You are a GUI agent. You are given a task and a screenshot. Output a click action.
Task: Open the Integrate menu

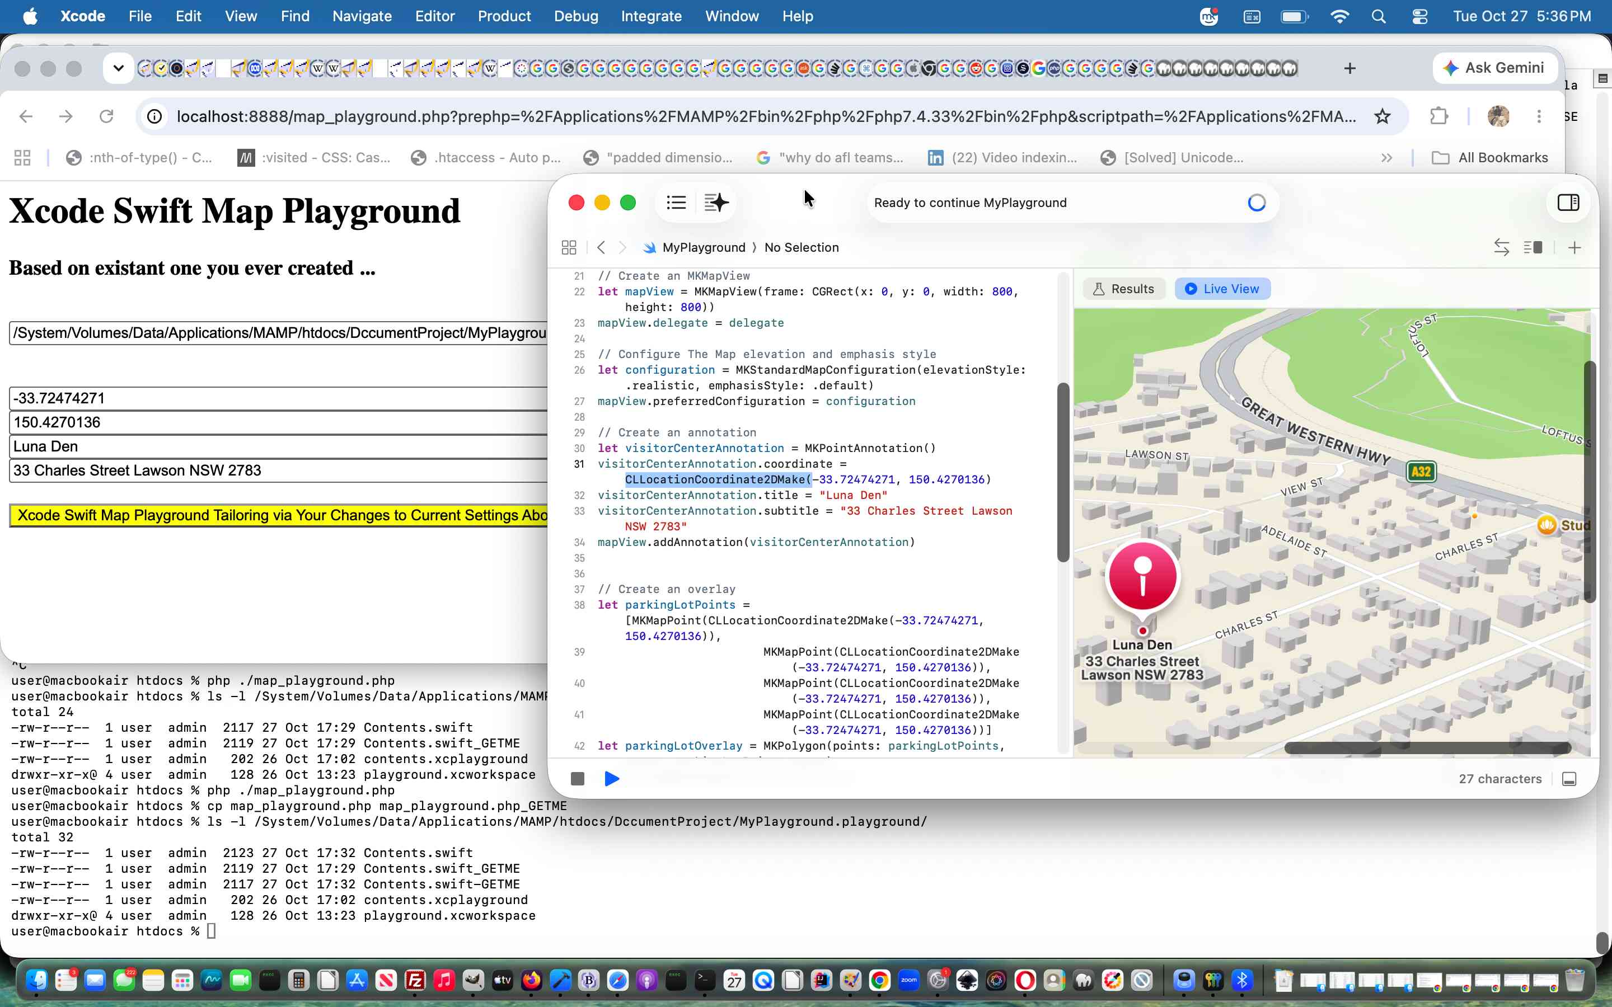(x=651, y=16)
